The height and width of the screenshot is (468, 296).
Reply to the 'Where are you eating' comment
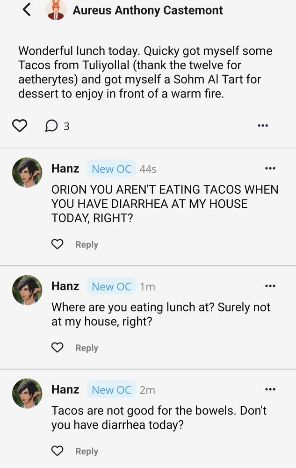[87, 348]
